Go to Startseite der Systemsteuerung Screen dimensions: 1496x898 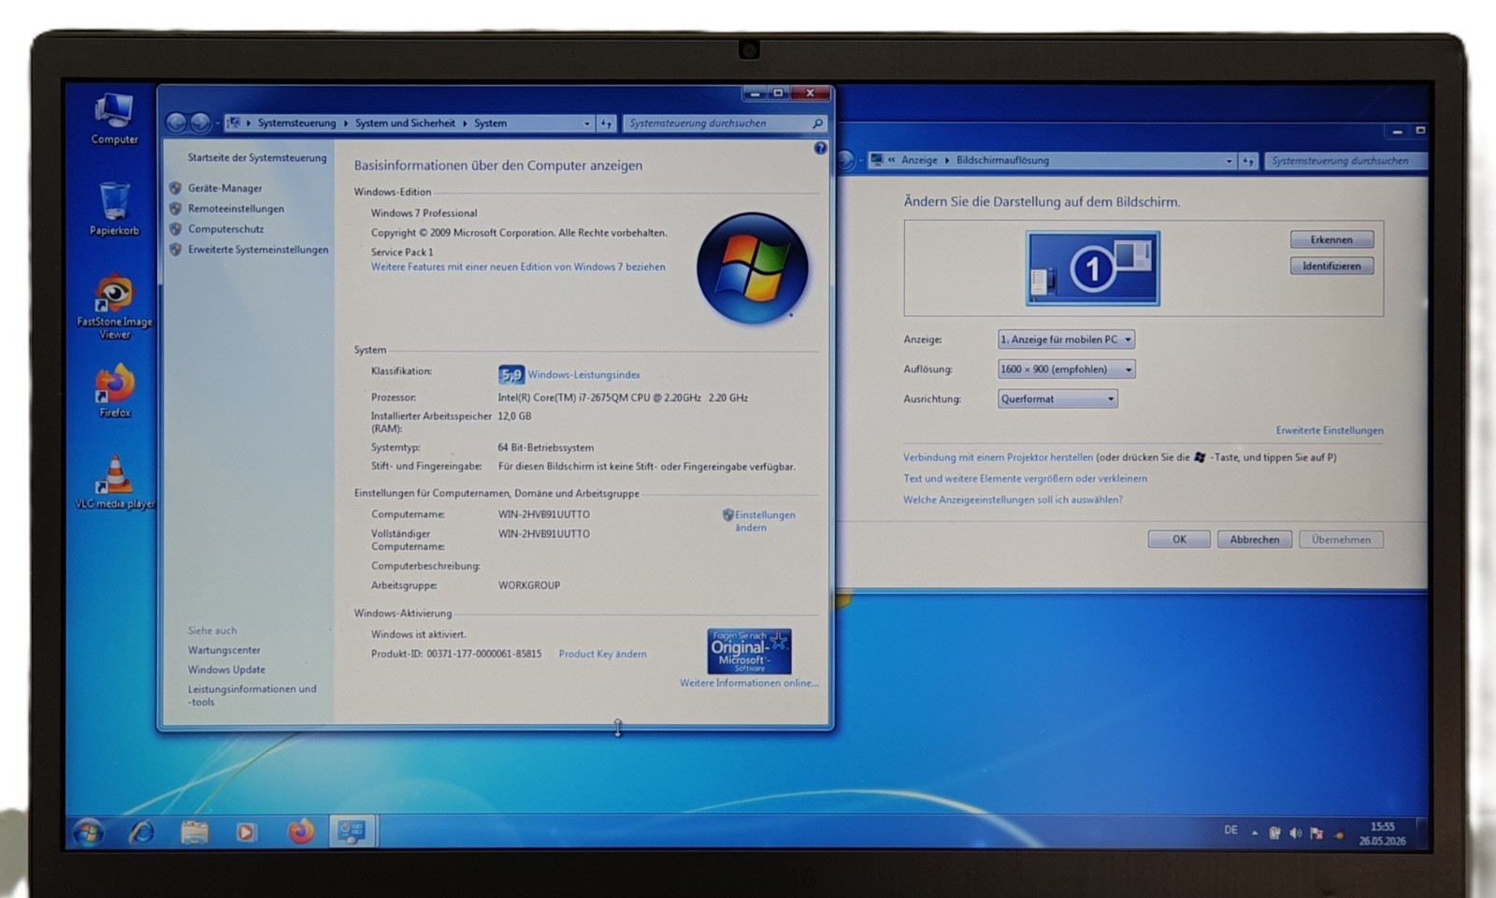click(x=257, y=158)
